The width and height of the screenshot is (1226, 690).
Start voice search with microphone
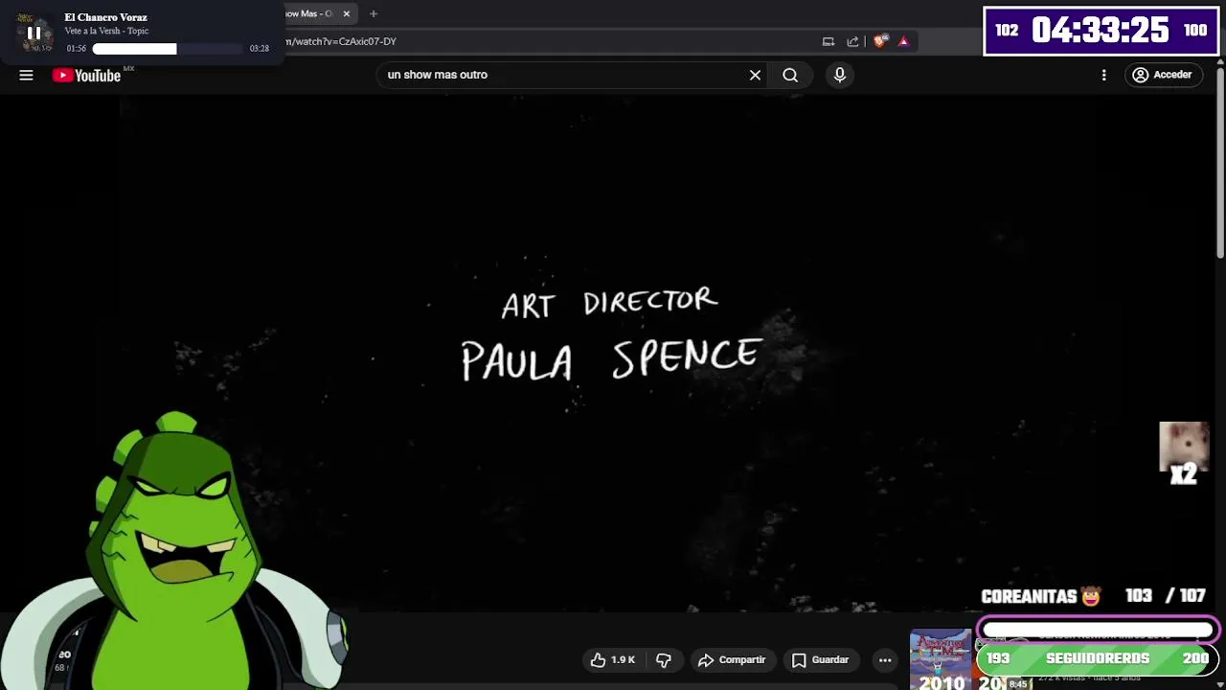pyautogui.click(x=840, y=75)
